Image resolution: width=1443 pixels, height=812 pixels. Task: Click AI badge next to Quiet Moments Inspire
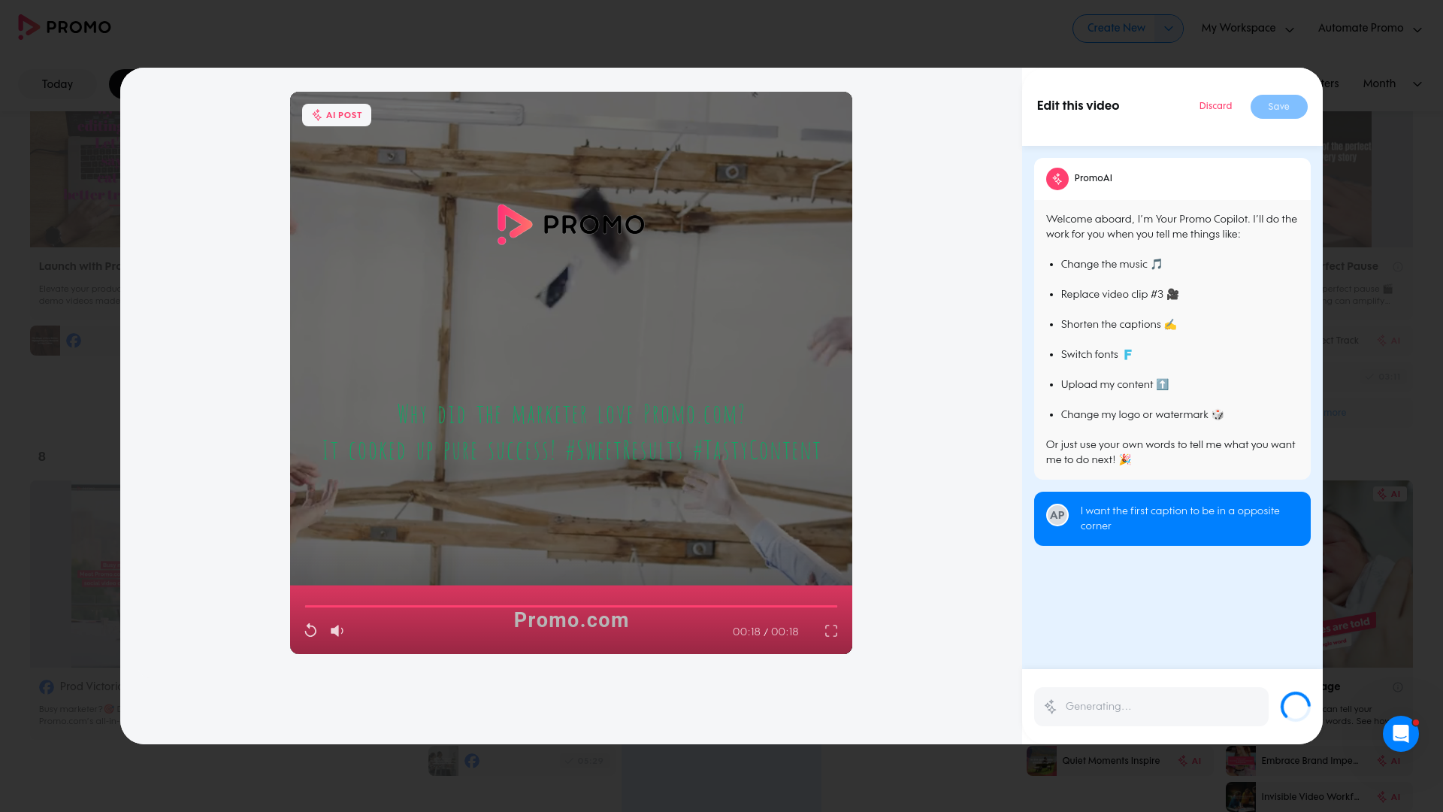(1190, 761)
